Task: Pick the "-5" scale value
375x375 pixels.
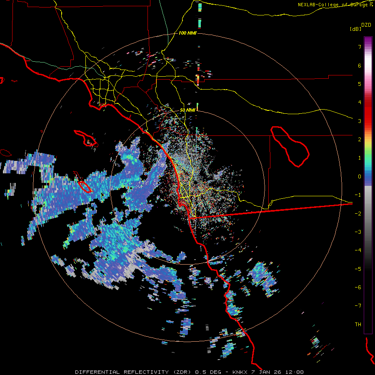Action: pyautogui.click(x=358, y=269)
